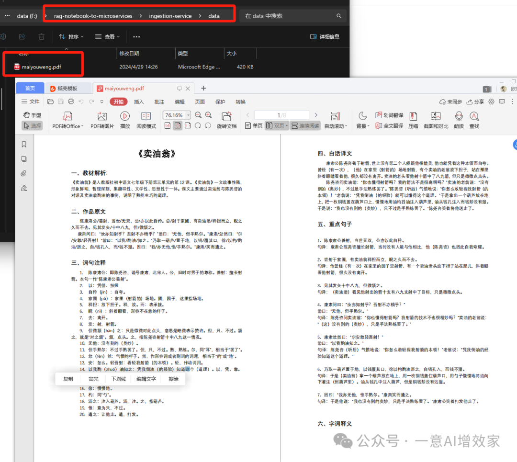Click the zoom out magnifier icon

(x=198, y=115)
